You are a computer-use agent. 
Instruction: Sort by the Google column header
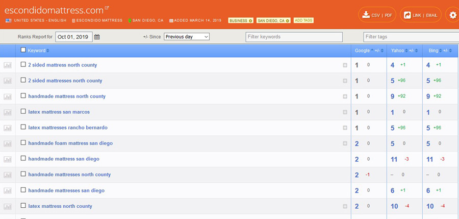pos(363,51)
